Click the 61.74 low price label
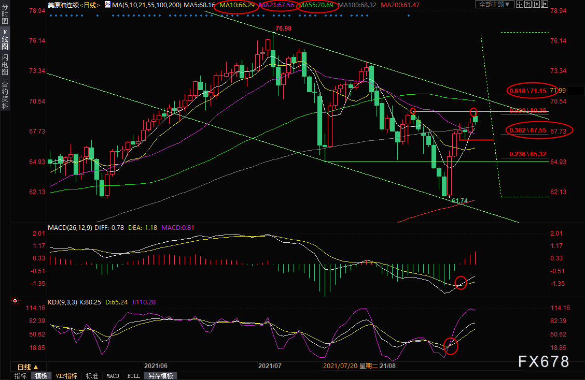585x380 pixels. (459, 201)
